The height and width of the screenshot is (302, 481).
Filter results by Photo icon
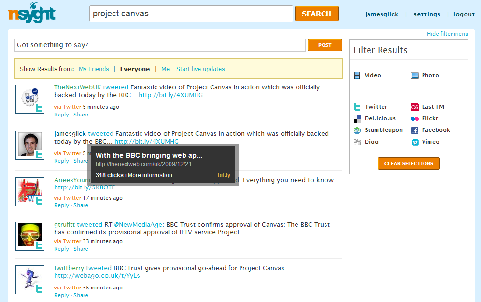click(x=414, y=75)
